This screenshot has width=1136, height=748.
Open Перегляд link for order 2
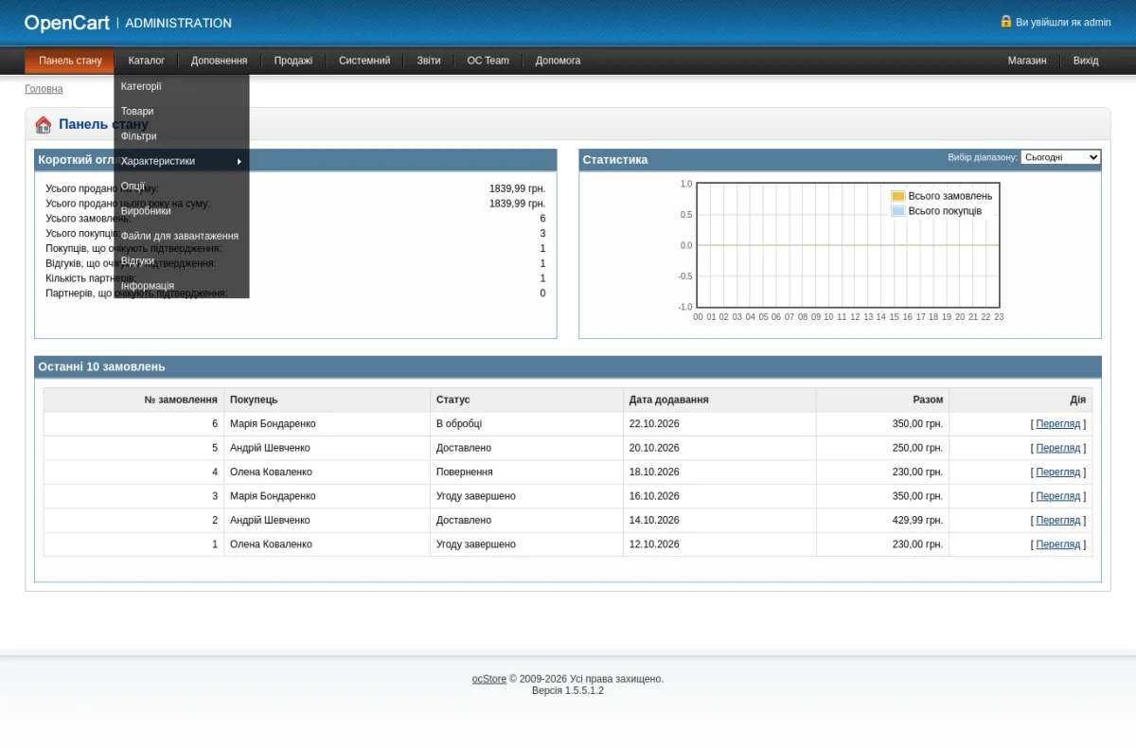tap(1058, 521)
